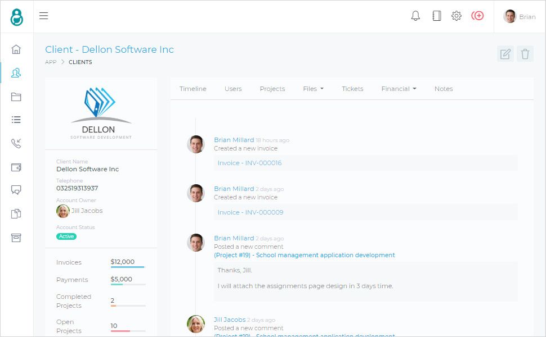The height and width of the screenshot is (337, 546).
Task: Open the phone calls sidebar icon
Action: pos(16,143)
